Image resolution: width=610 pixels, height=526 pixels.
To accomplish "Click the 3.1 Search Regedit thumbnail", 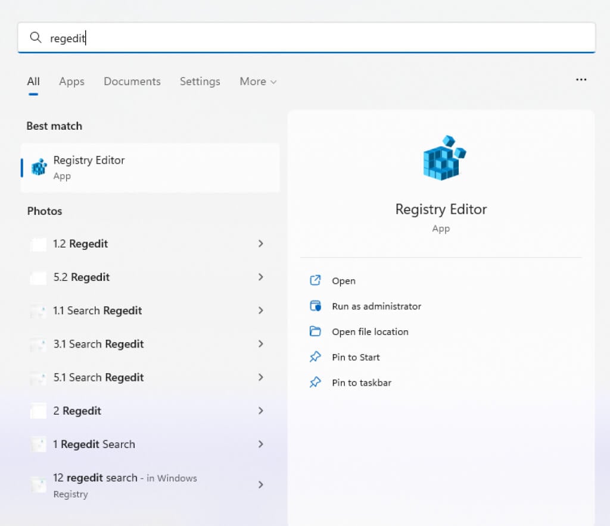I will (38, 345).
